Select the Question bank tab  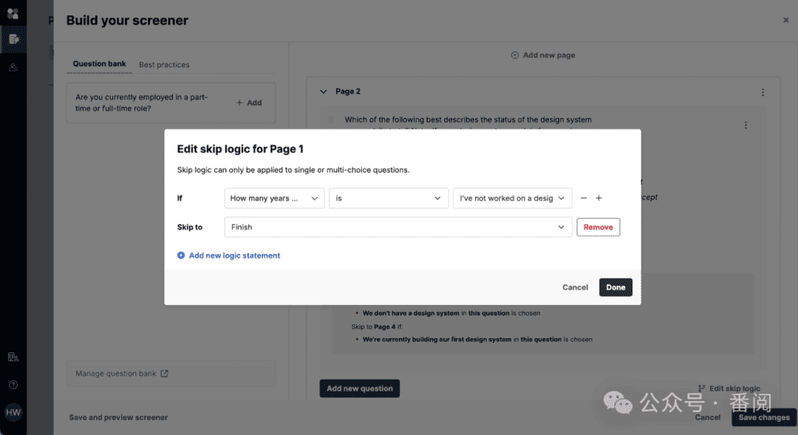tap(99, 64)
